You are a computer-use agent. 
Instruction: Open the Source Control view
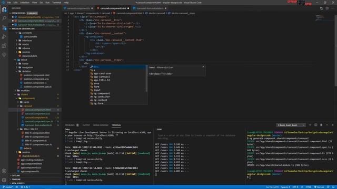[4, 28]
